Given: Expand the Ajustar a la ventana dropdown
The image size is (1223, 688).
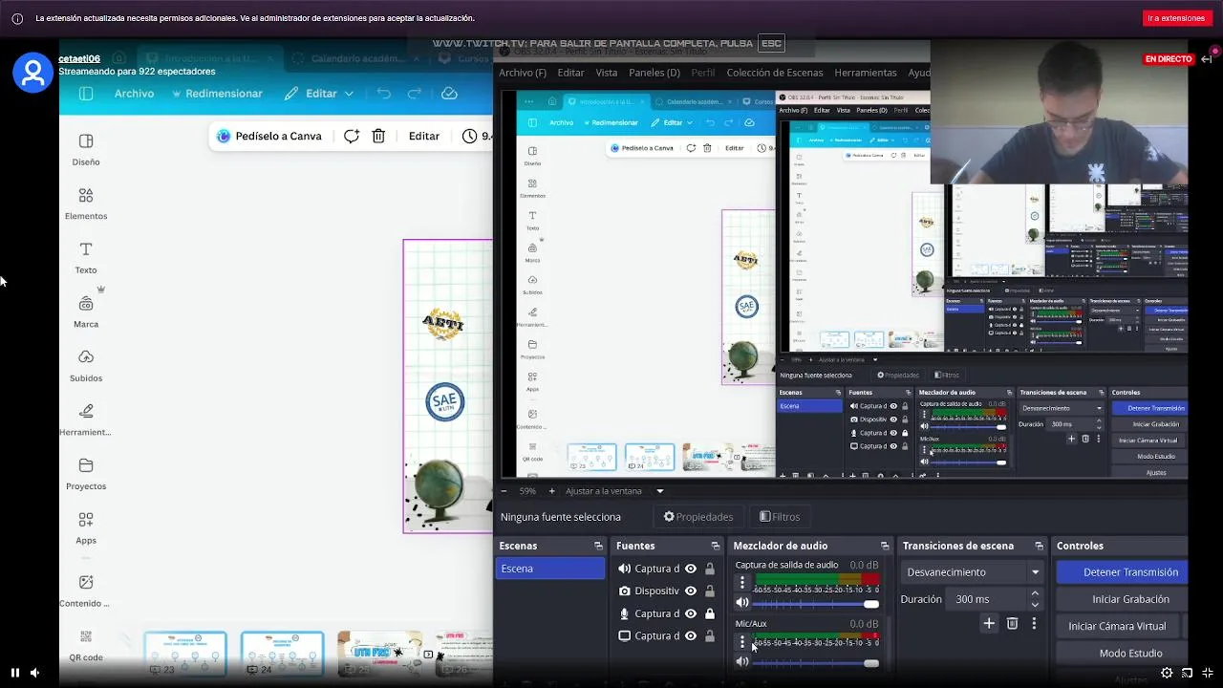Looking at the screenshot, I should 659,491.
